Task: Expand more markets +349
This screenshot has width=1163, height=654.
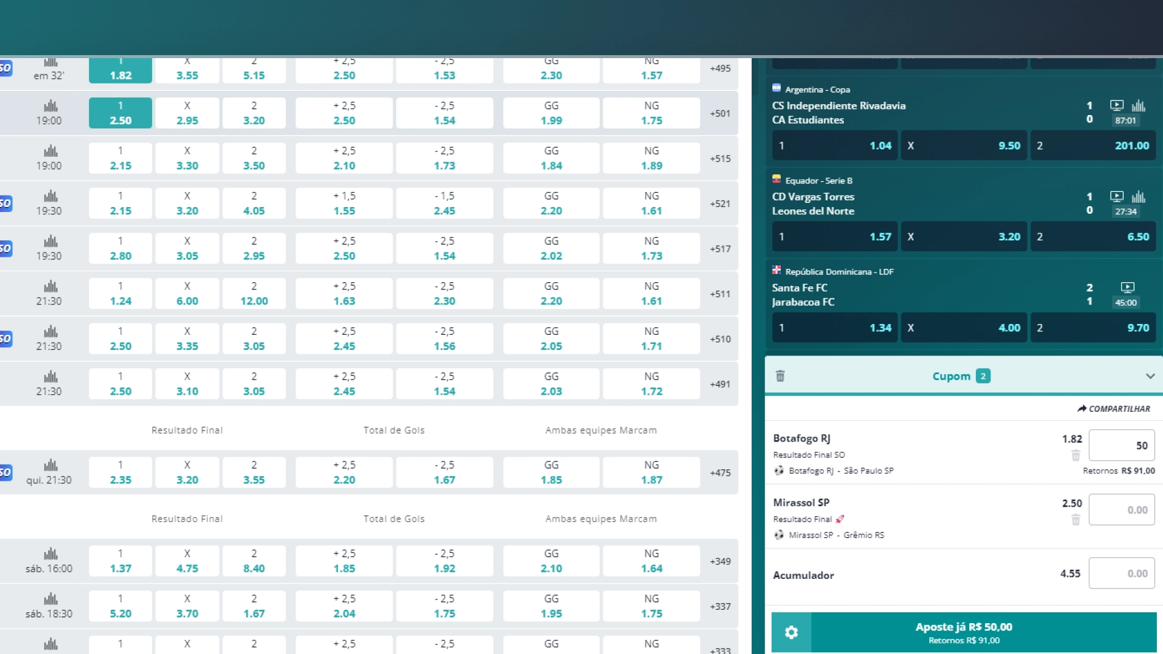Action: click(x=720, y=561)
